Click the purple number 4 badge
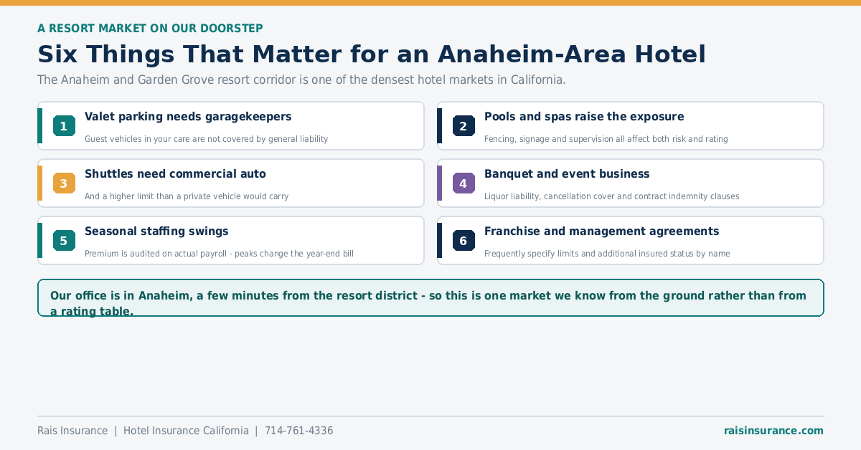 (x=464, y=183)
